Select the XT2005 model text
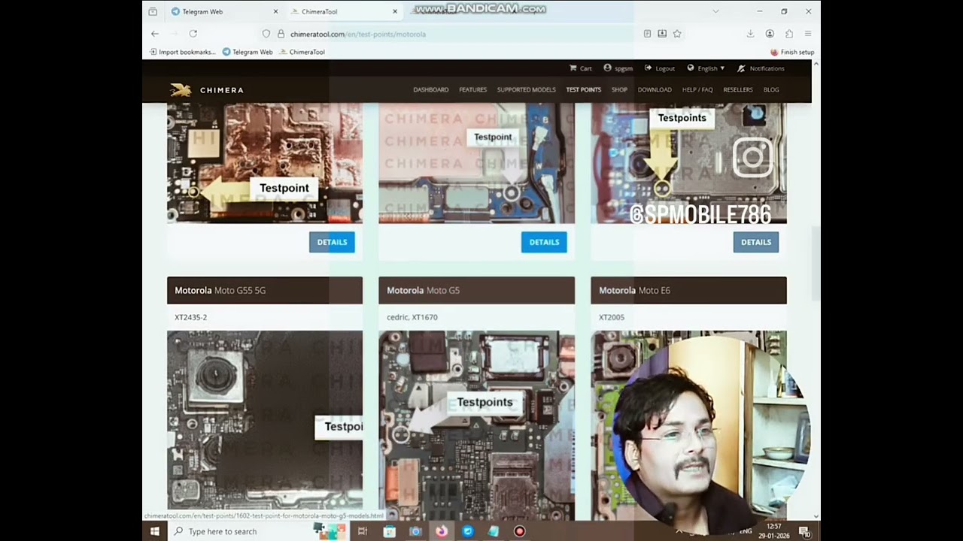 pyautogui.click(x=612, y=317)
